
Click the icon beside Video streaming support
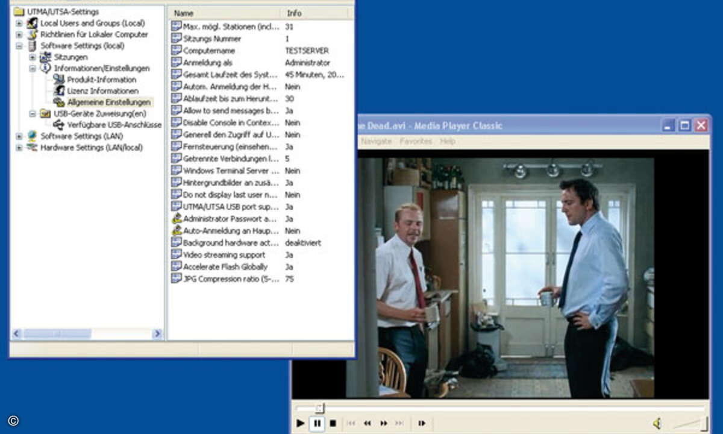(x=176, y=255)
